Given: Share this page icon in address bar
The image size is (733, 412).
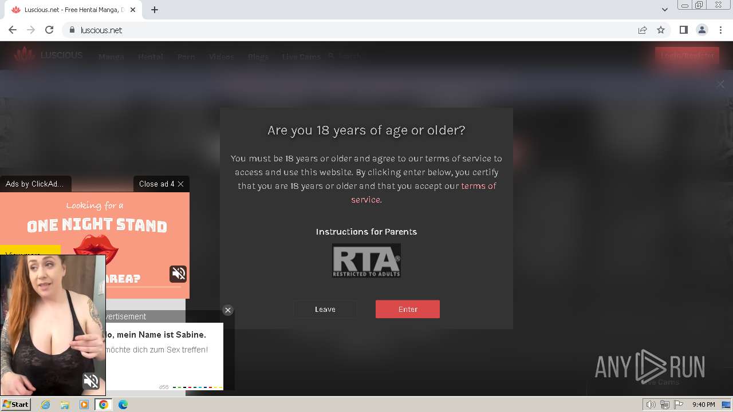Looking at the screenshot, I should (x=643, y=30).
